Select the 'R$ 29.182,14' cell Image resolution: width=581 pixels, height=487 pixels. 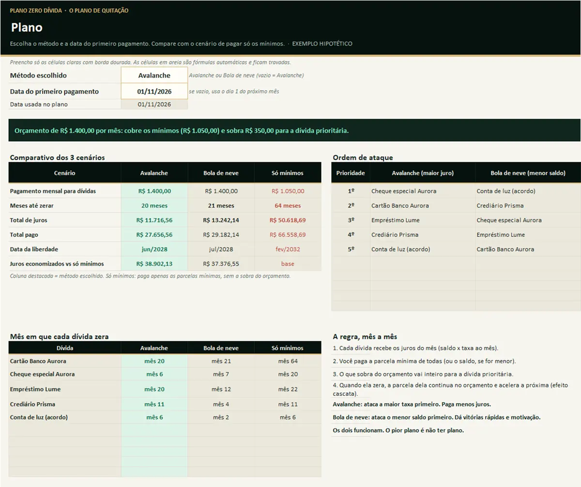pos(221,235)
